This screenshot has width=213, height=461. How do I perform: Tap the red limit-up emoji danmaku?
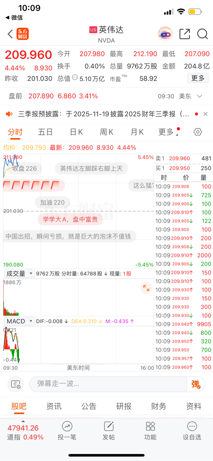point(34,185)
